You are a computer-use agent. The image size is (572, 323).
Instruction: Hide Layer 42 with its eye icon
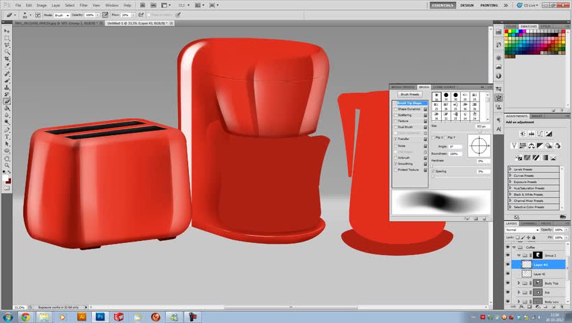click(508, 275)
